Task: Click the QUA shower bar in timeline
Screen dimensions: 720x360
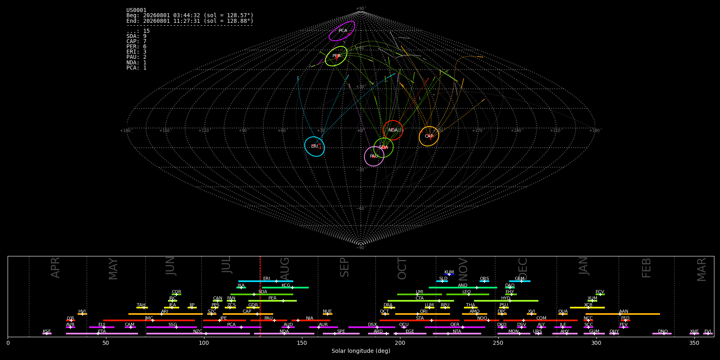Action: coord(563,314)
